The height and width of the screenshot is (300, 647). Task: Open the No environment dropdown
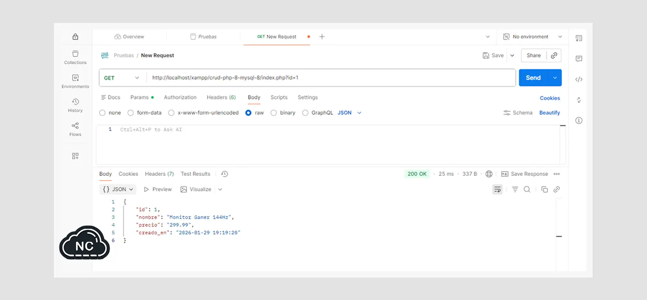(533, 37)
